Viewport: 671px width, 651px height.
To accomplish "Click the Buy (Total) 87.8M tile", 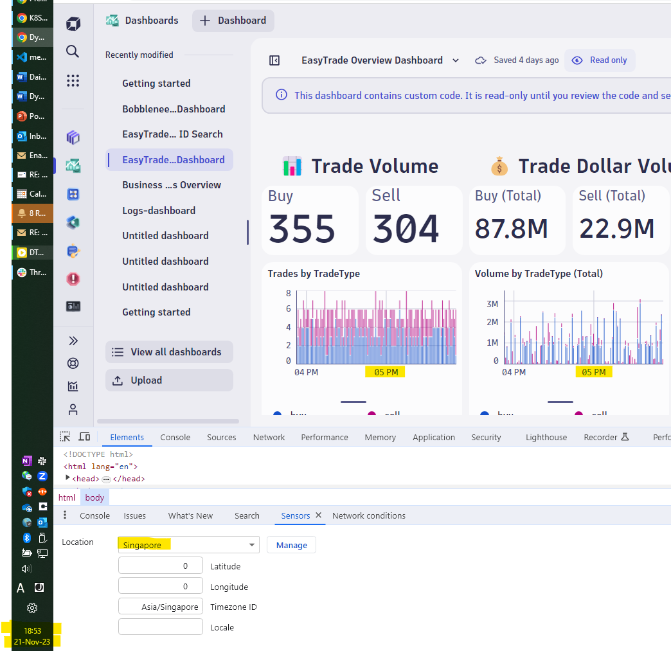I will point(517,220).
